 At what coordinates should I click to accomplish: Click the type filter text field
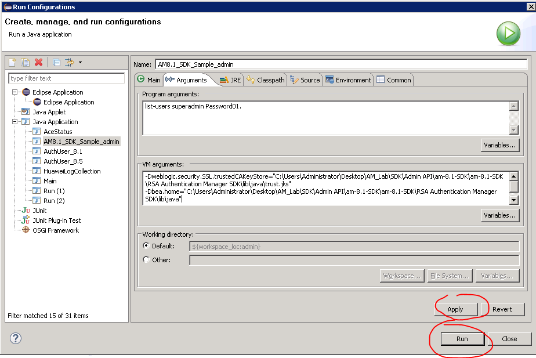coord(66,78)
